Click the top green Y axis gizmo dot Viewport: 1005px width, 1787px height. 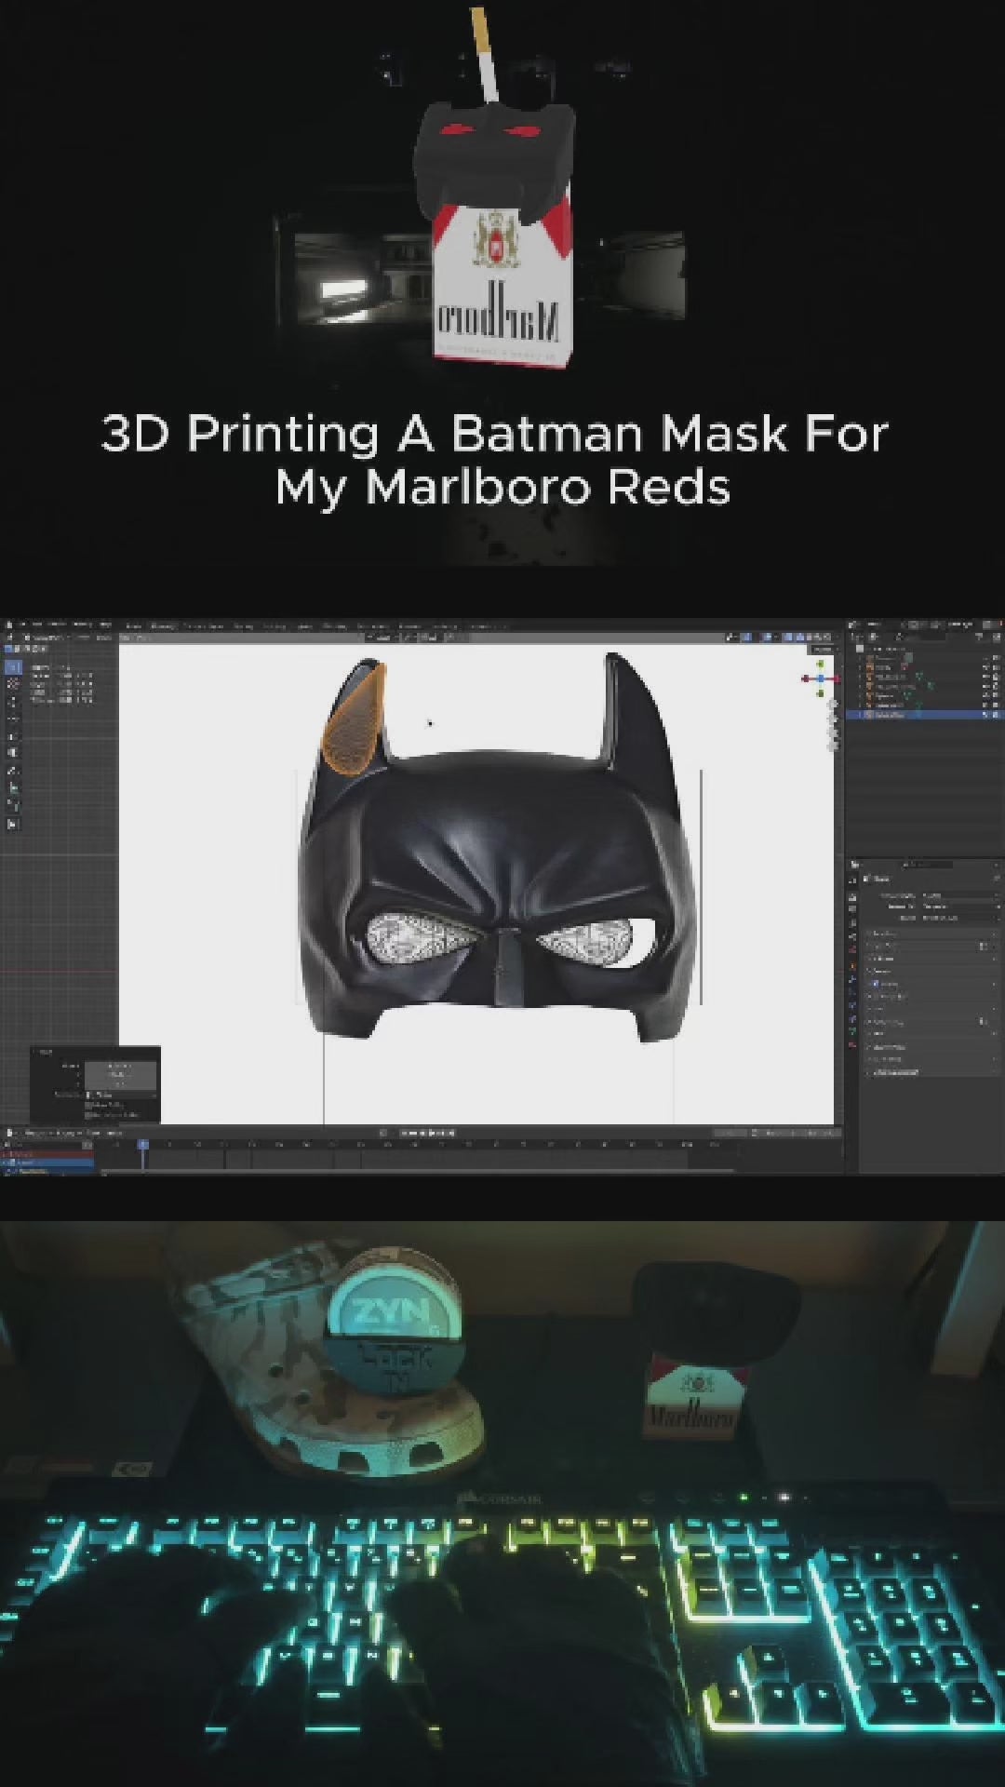(x=821, y=664)
